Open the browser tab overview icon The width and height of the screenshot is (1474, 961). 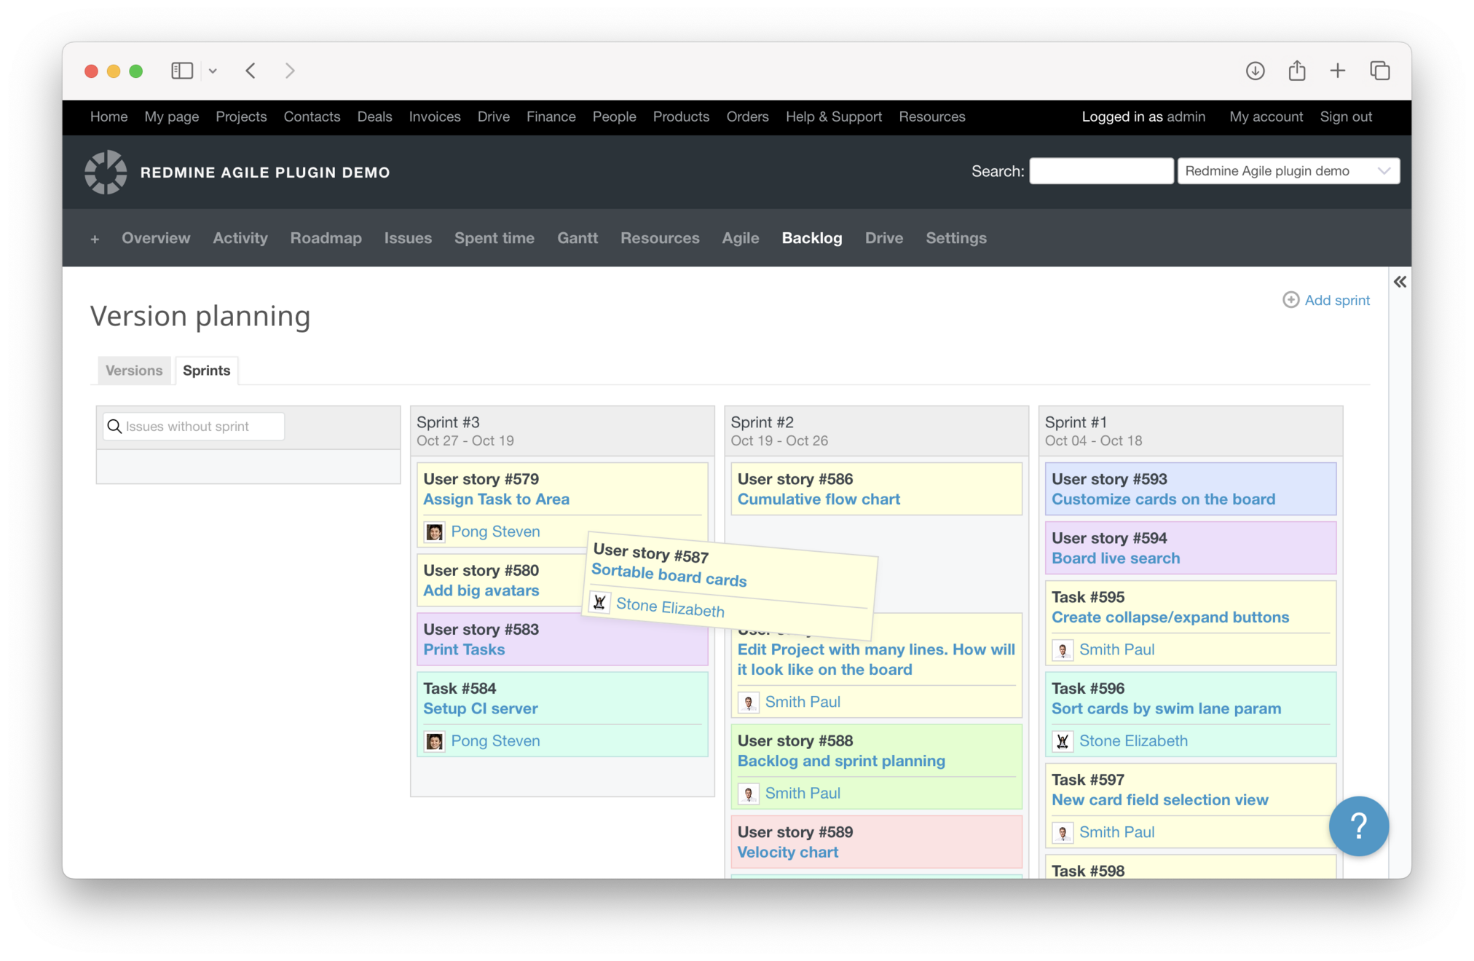pos(1379,71)
